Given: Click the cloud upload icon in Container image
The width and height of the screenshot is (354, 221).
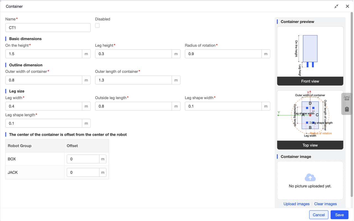Looking at the screenshot, I should (310, 177).
